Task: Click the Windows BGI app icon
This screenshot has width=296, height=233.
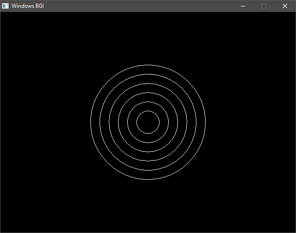Action: pos(6,6)
